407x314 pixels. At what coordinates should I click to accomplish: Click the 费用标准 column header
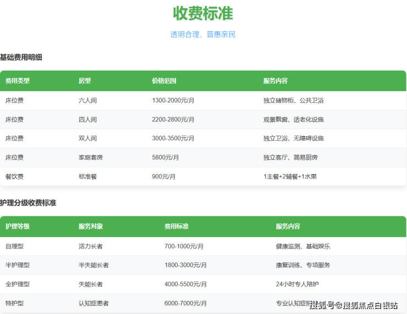pos(177,226)
